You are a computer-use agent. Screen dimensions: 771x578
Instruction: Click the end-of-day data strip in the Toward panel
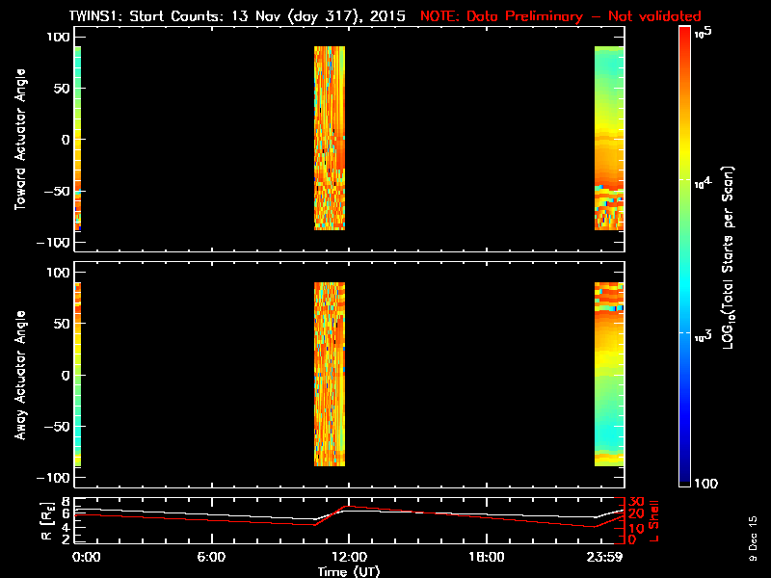click(608, 138)
